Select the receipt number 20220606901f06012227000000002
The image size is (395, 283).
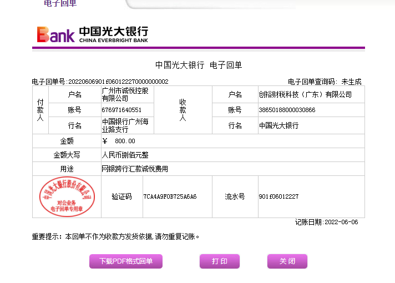[x=118, y=82]
